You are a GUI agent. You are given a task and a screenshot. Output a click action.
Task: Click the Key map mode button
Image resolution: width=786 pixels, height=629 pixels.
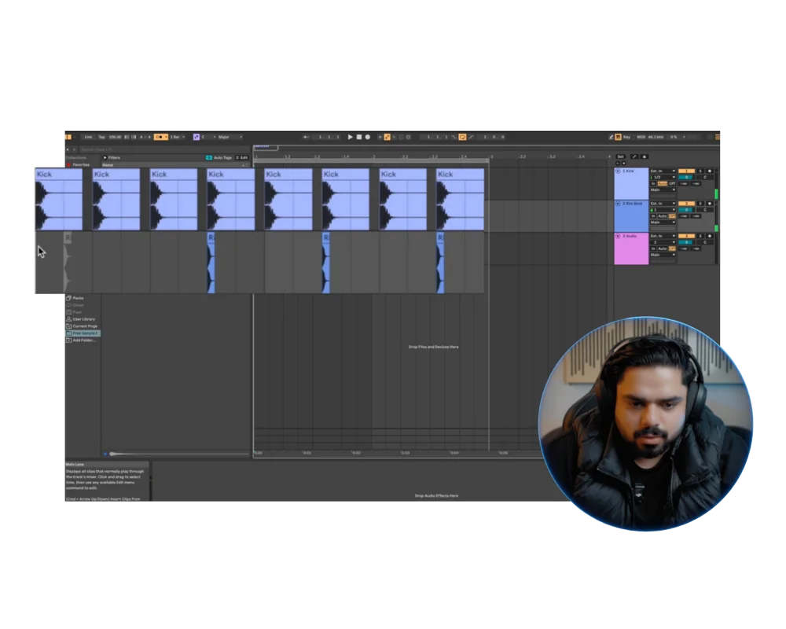click(x=626, y=137)
